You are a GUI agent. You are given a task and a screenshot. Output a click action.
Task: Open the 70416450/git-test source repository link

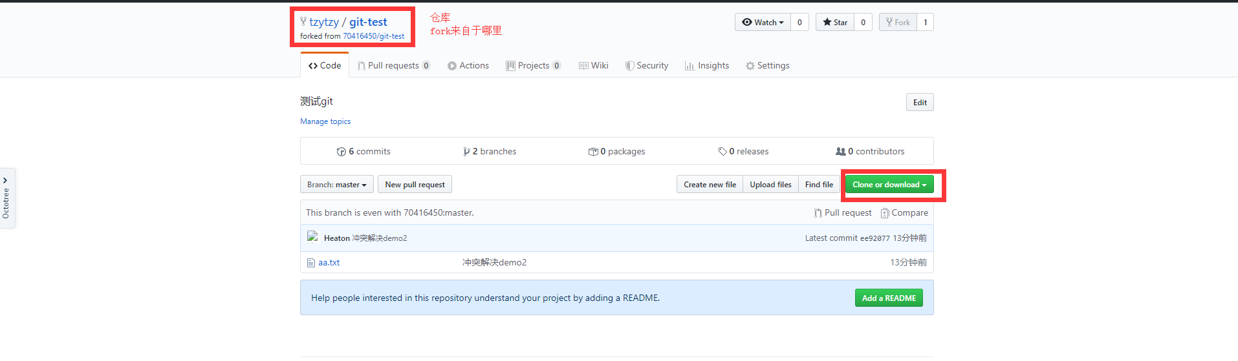373,36
